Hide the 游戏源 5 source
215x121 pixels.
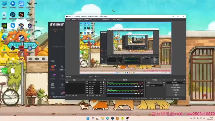[x=101, y=86]
